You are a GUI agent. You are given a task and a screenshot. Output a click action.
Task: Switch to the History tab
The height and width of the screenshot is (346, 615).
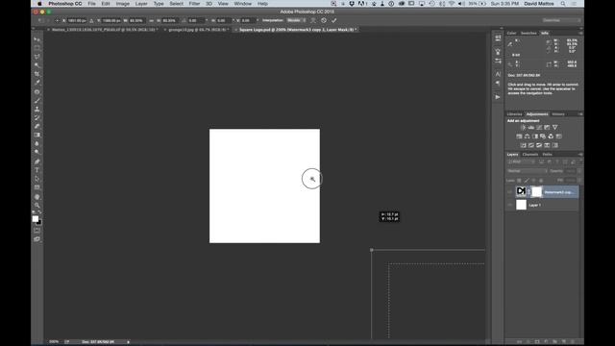[x=557, y=114]
